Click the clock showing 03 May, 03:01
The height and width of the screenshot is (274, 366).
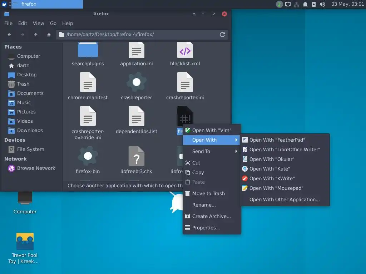(x=347, y=4)
